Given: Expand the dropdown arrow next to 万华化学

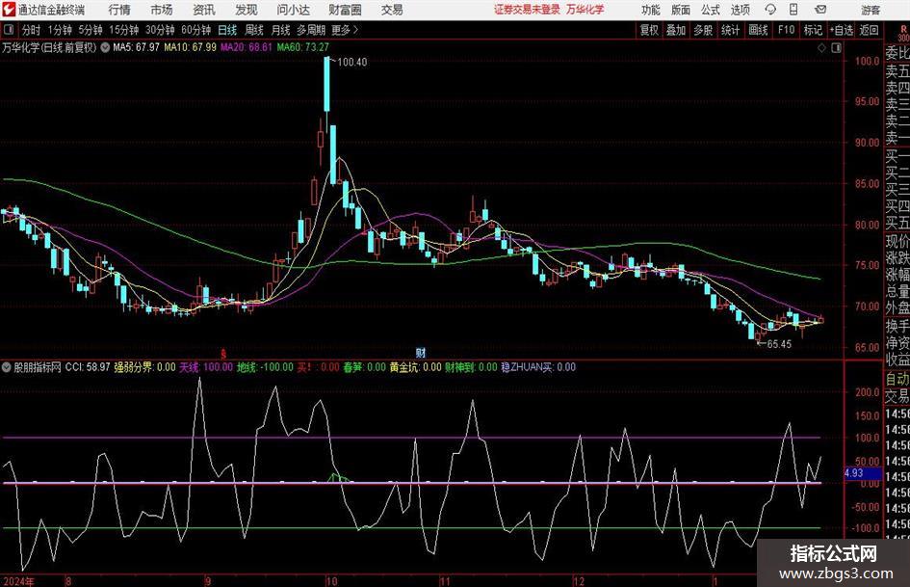Looking at the screenshot, I should [x=105, y=47].
